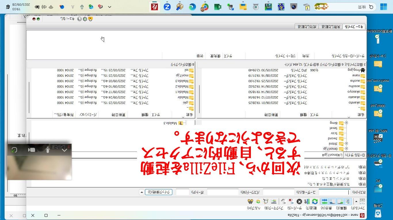Image resolution: width=393 pixels, height=220 pixels.
Task: Open the local site path combo box
Action: coord(271,155)
